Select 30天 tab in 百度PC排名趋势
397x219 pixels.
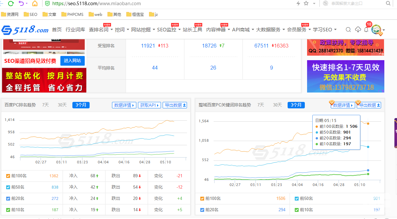coord(62,105)
